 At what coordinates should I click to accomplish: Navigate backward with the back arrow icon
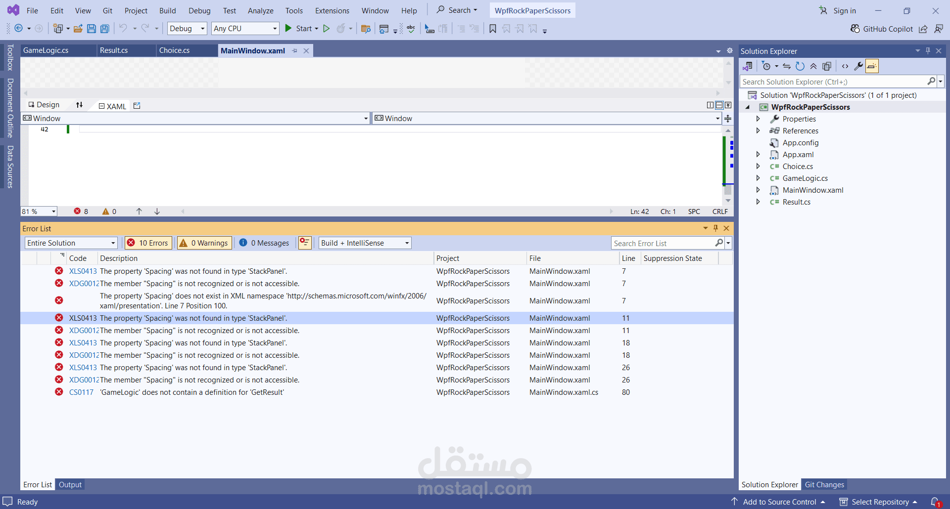click(x=19, y=29)
